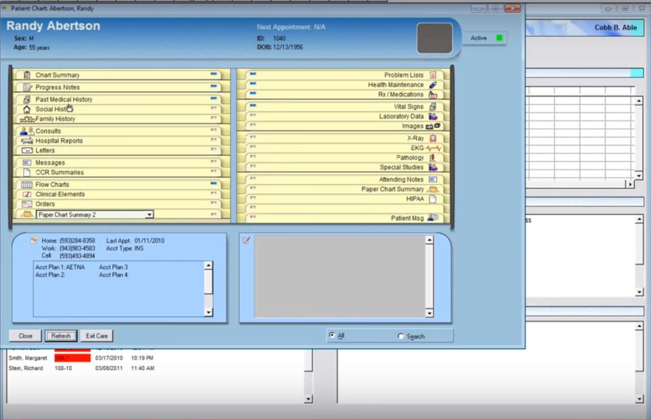The width and height of the screenshot is (651, 420).
Task: Click up arrow in account plans scrollbar
Action: tap(208, 266)
